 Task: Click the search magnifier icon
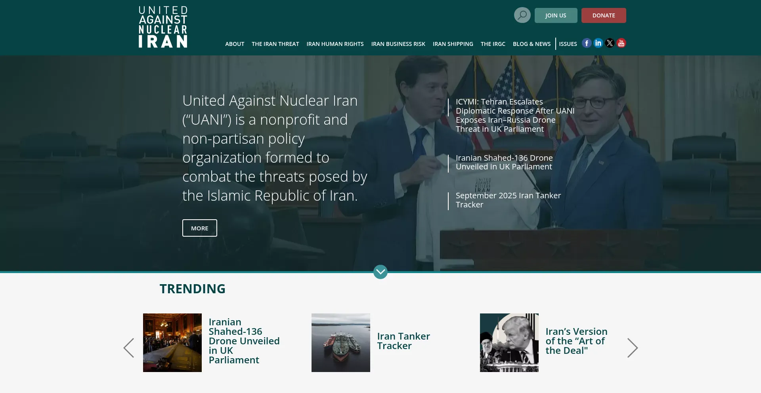[x=522, y=15]
